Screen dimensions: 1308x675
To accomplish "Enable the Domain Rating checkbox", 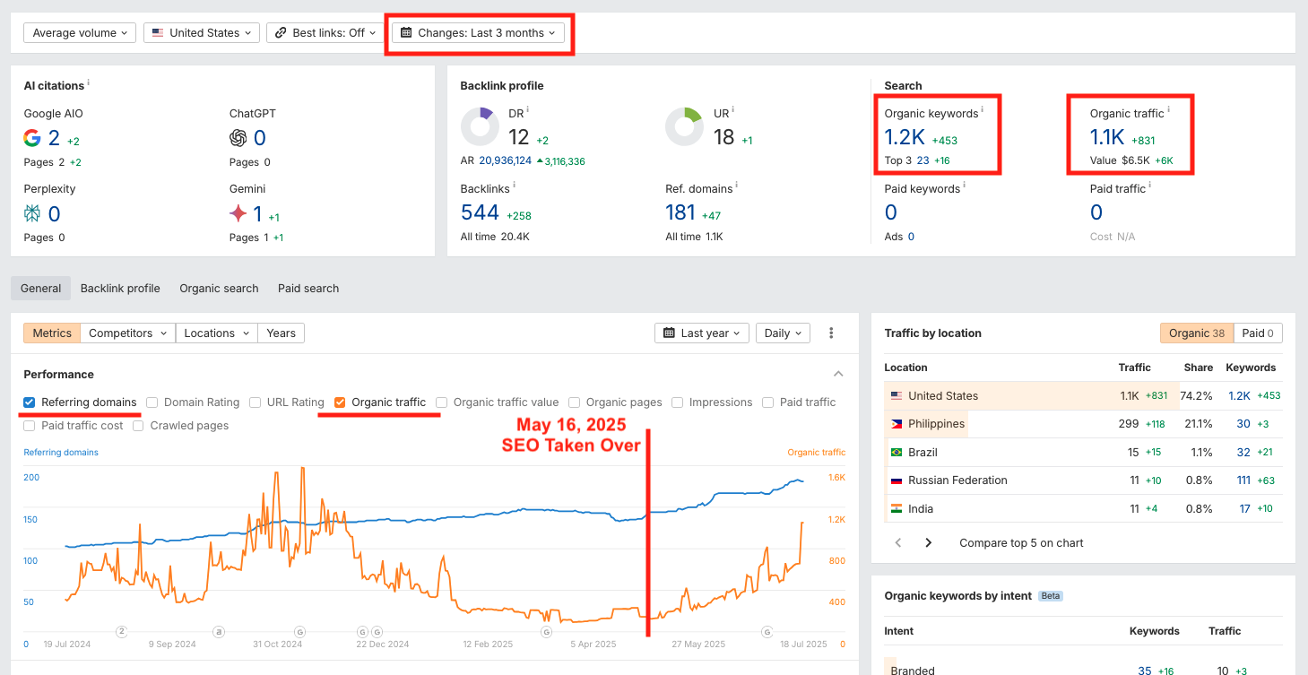I will (152, 402).
